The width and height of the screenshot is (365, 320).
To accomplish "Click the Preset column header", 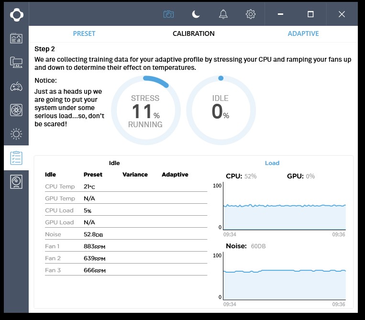I will (x=93, y=175).
